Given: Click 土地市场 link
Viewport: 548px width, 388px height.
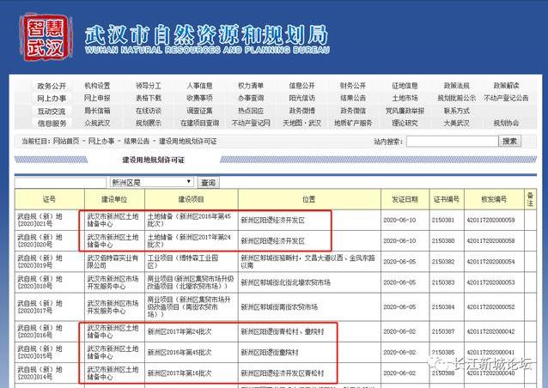Looking at the screenshot, I should point(405,98).
